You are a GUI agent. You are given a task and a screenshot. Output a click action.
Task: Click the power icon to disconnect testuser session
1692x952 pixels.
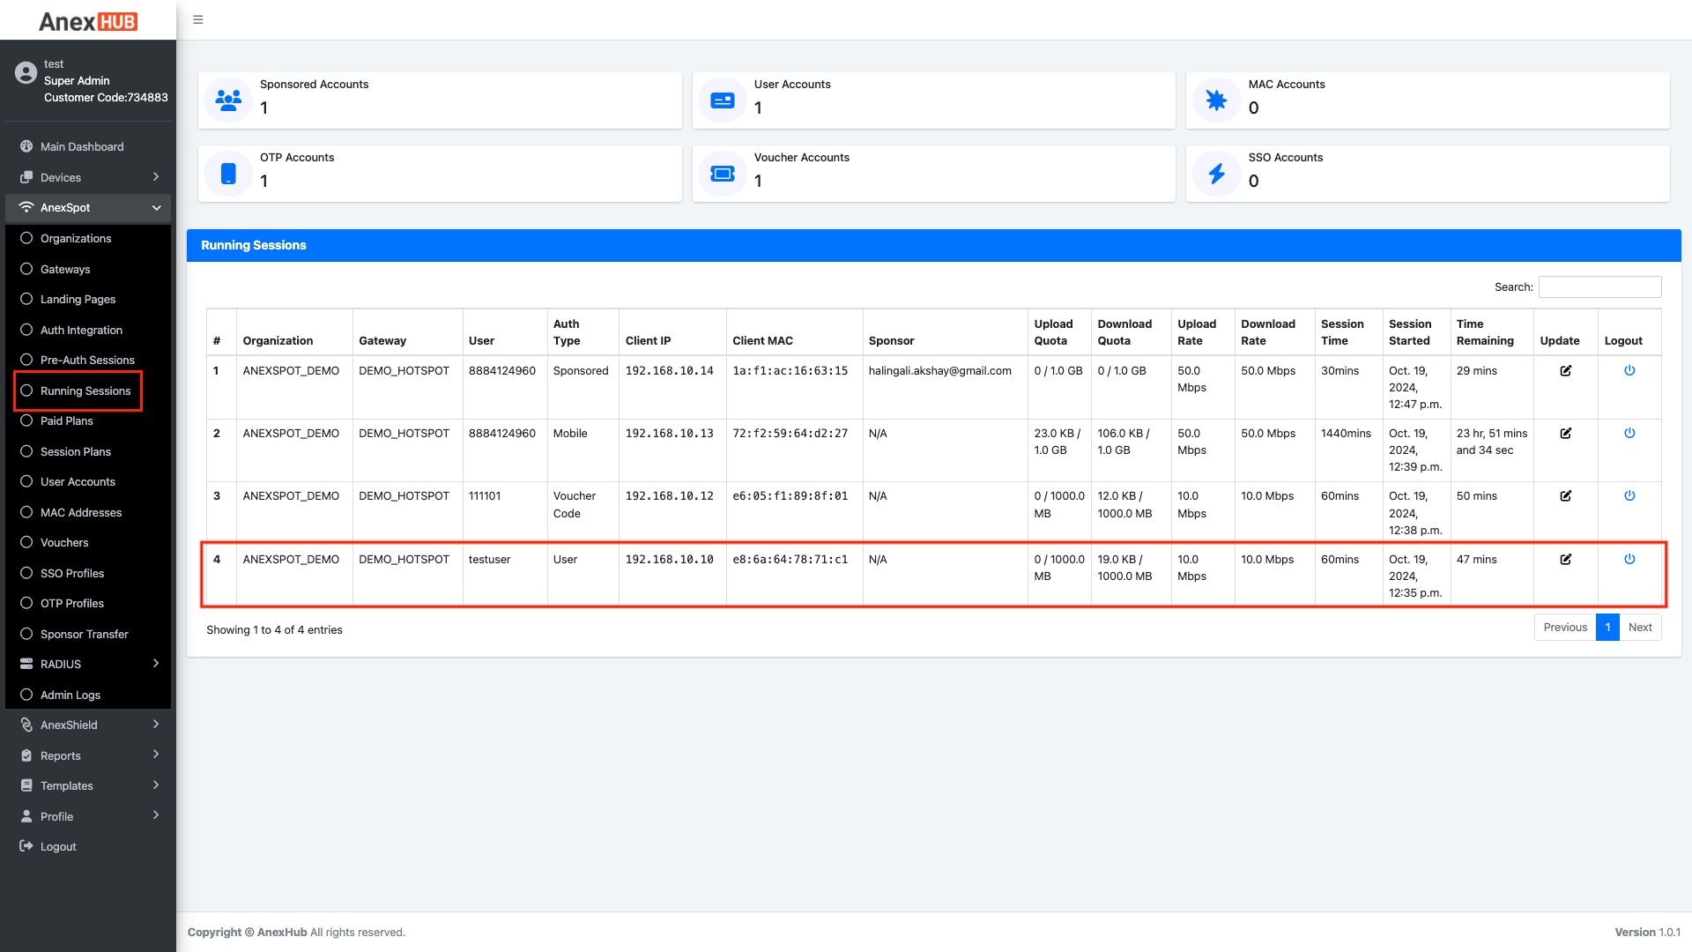click(1629, 558)
